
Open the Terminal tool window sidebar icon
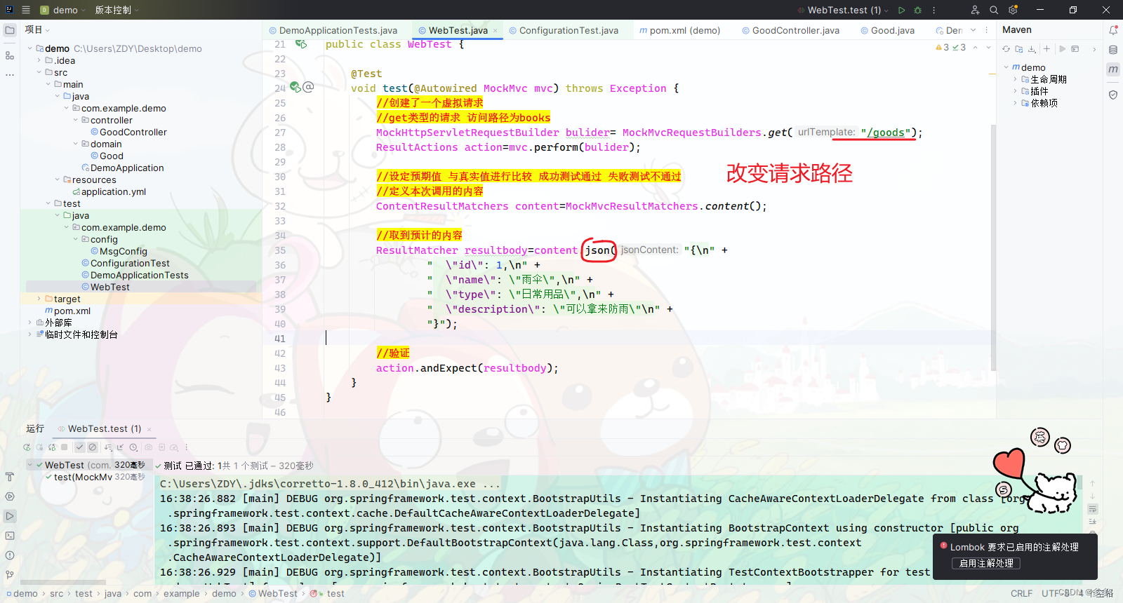[x=10, y=536]
